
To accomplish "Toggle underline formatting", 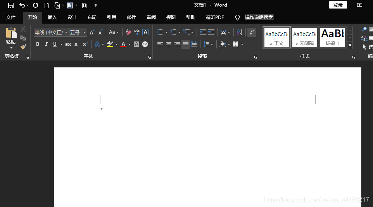I will point(55,44).
